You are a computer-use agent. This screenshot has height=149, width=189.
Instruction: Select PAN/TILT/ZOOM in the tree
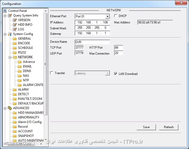point(30,99)
